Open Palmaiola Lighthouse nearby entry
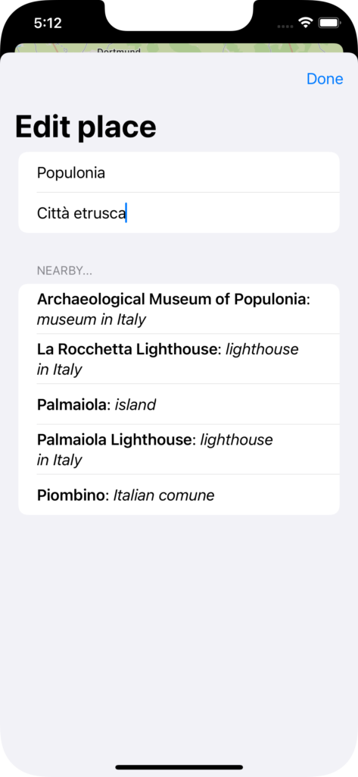 (x=179, y=449)
